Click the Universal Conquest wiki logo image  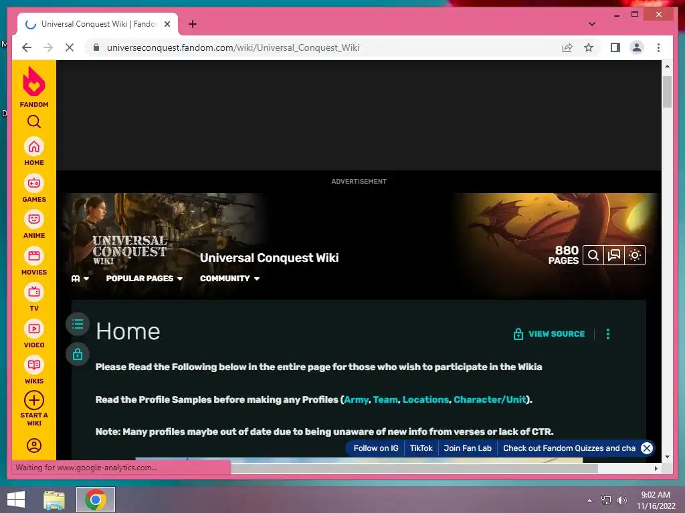tap(129, 250)
